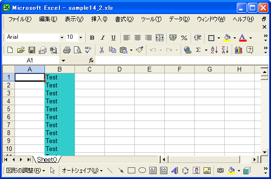The width and height of the screenshot is (271, 179).
Task: Select column B header
Action: pyautogui.click(x=59, y=69)
